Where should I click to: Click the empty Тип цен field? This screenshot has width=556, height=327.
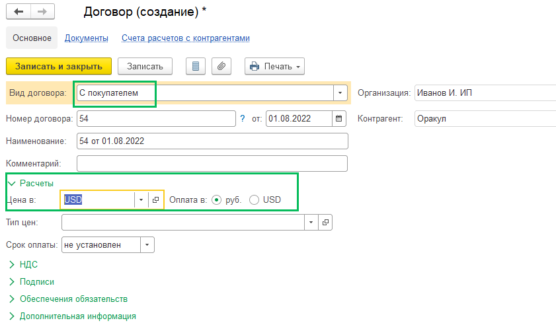point(183,223)
